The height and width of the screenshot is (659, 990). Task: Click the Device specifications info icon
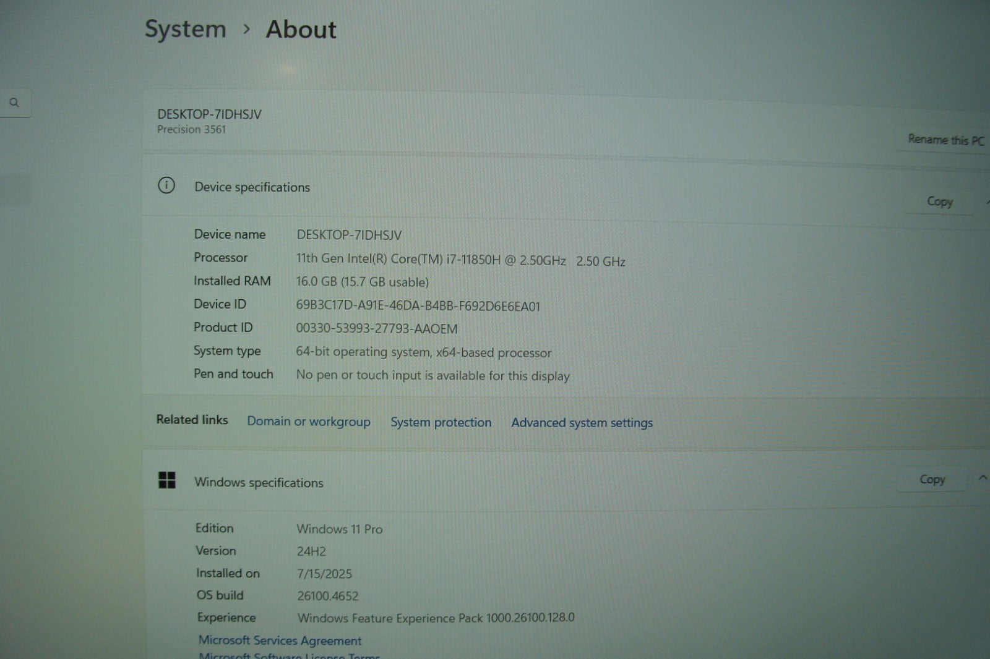point(166,185)
